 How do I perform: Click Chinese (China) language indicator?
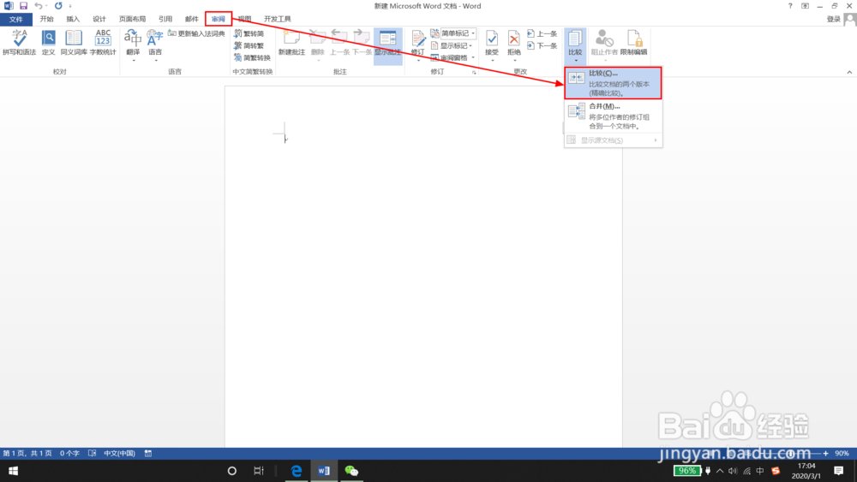tap(119, 453)
